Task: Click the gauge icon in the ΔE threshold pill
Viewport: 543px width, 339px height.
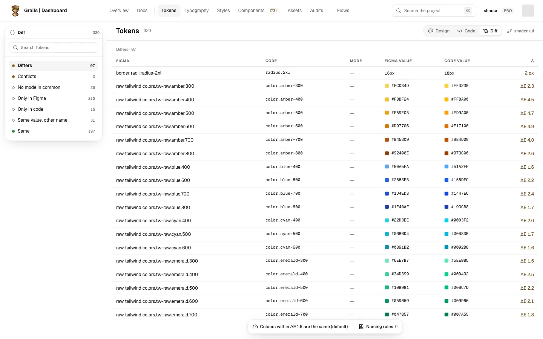Action: (x=255, y=327)
